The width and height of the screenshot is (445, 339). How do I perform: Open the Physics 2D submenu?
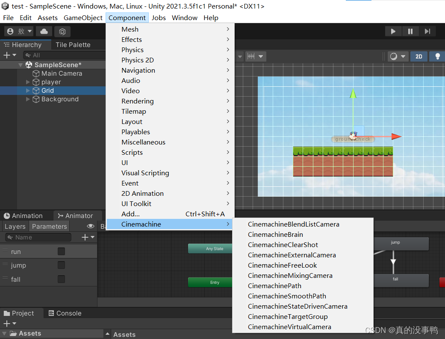click(x=170, y=60)
